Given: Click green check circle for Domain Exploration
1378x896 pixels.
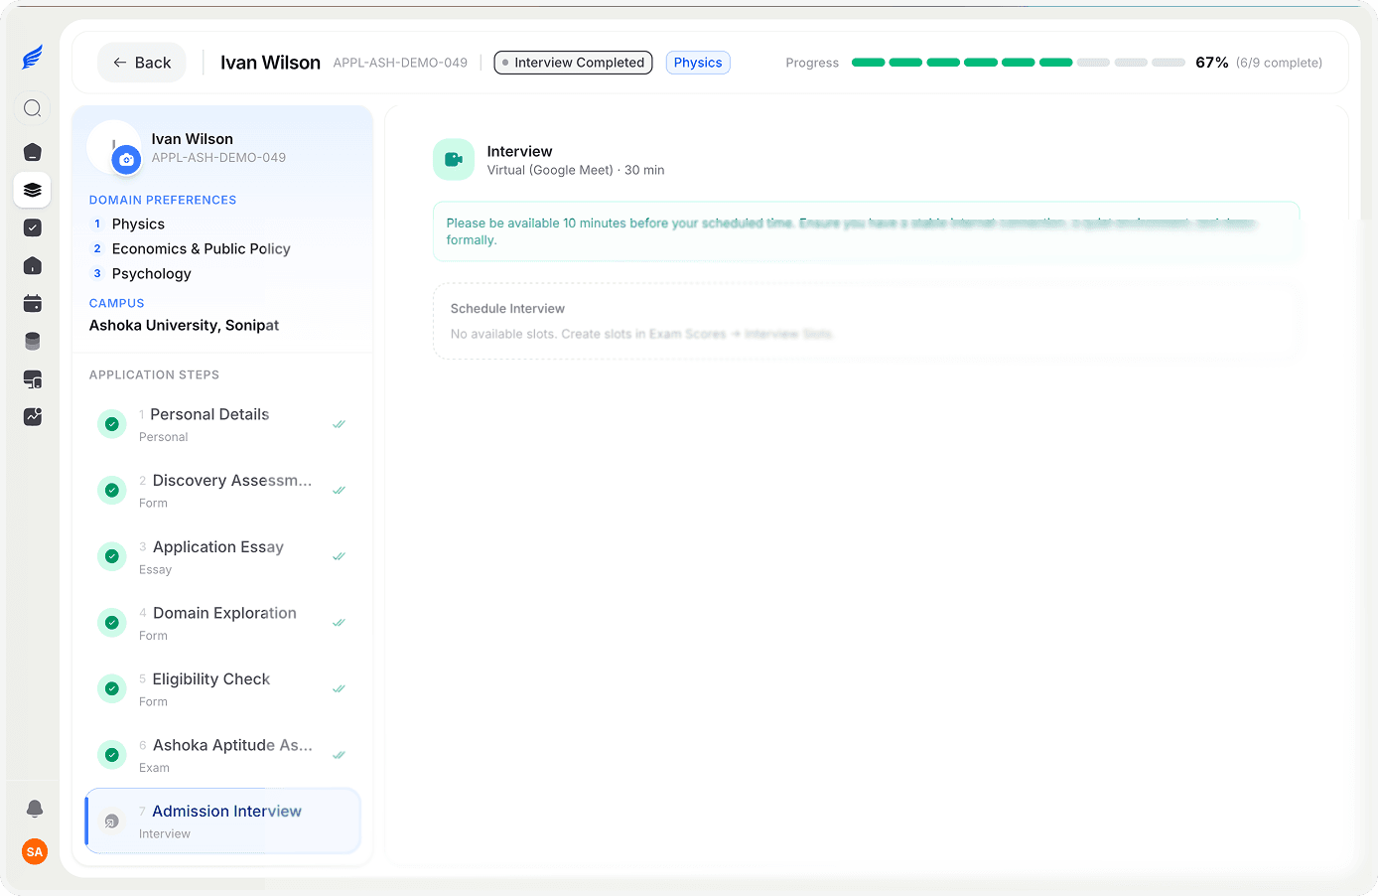Looking at the screenshot, I should tap(112, 623).
